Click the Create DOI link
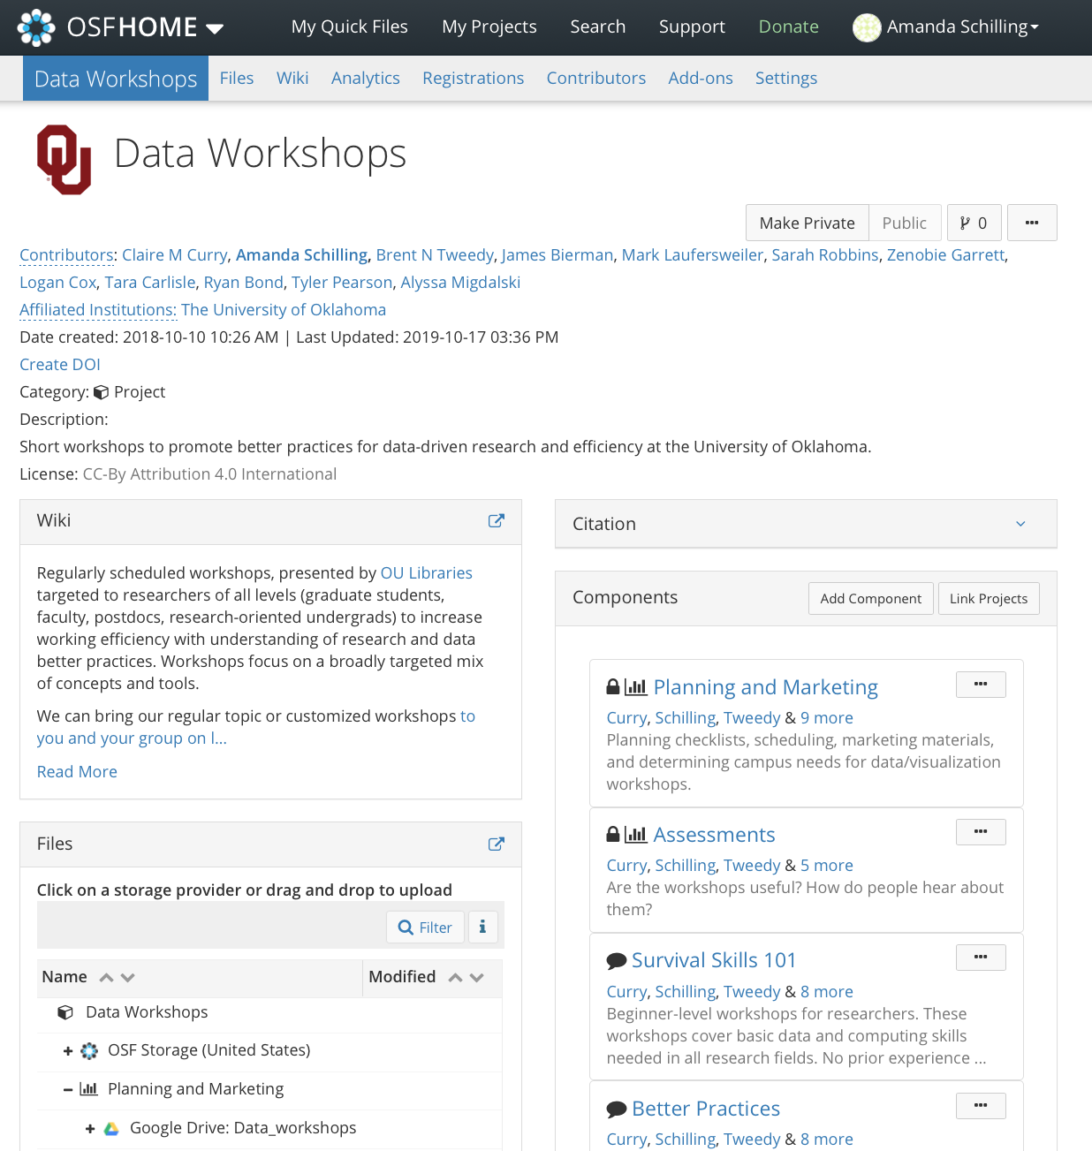The width and height of the screenshot is (1092, 1151). [60, 365]
